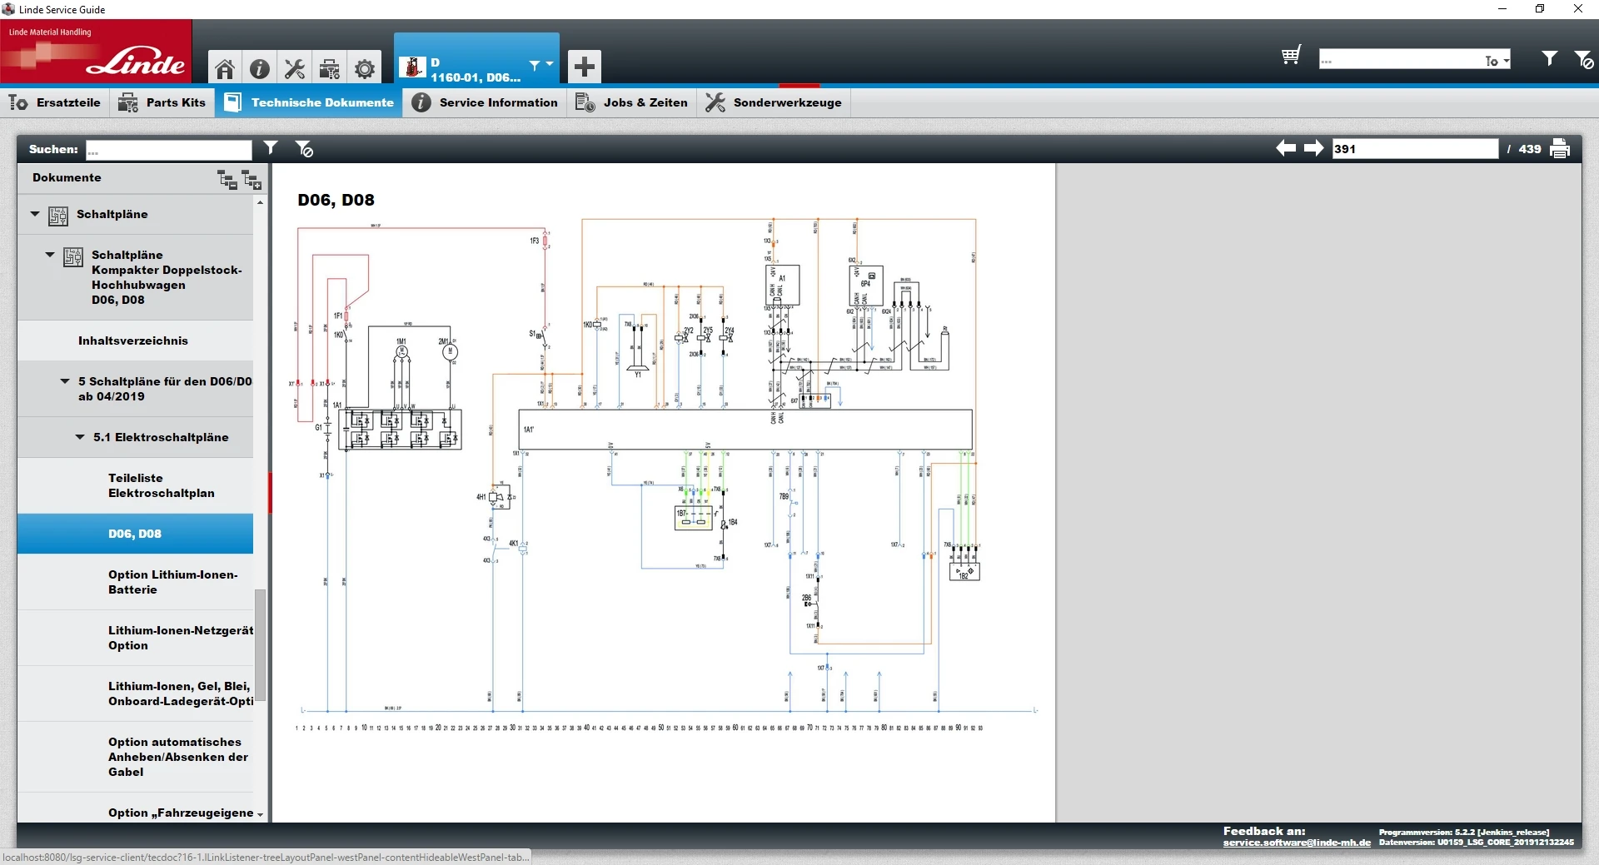
Task: Open the service.software@linde-mh.de feedback link
Action: click(x=1296, y=843)
